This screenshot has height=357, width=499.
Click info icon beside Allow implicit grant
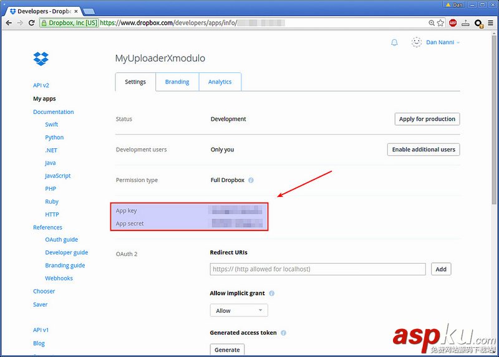[271, 293]
